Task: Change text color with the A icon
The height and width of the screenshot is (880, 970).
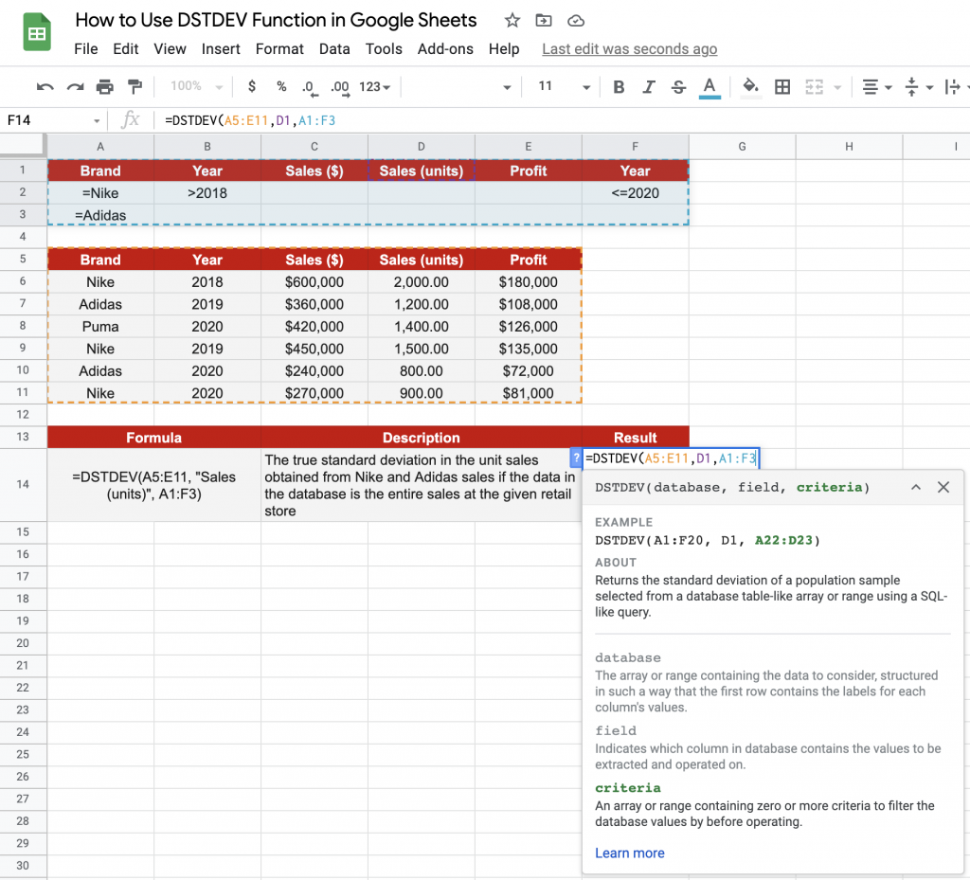Action: point(710,86)
